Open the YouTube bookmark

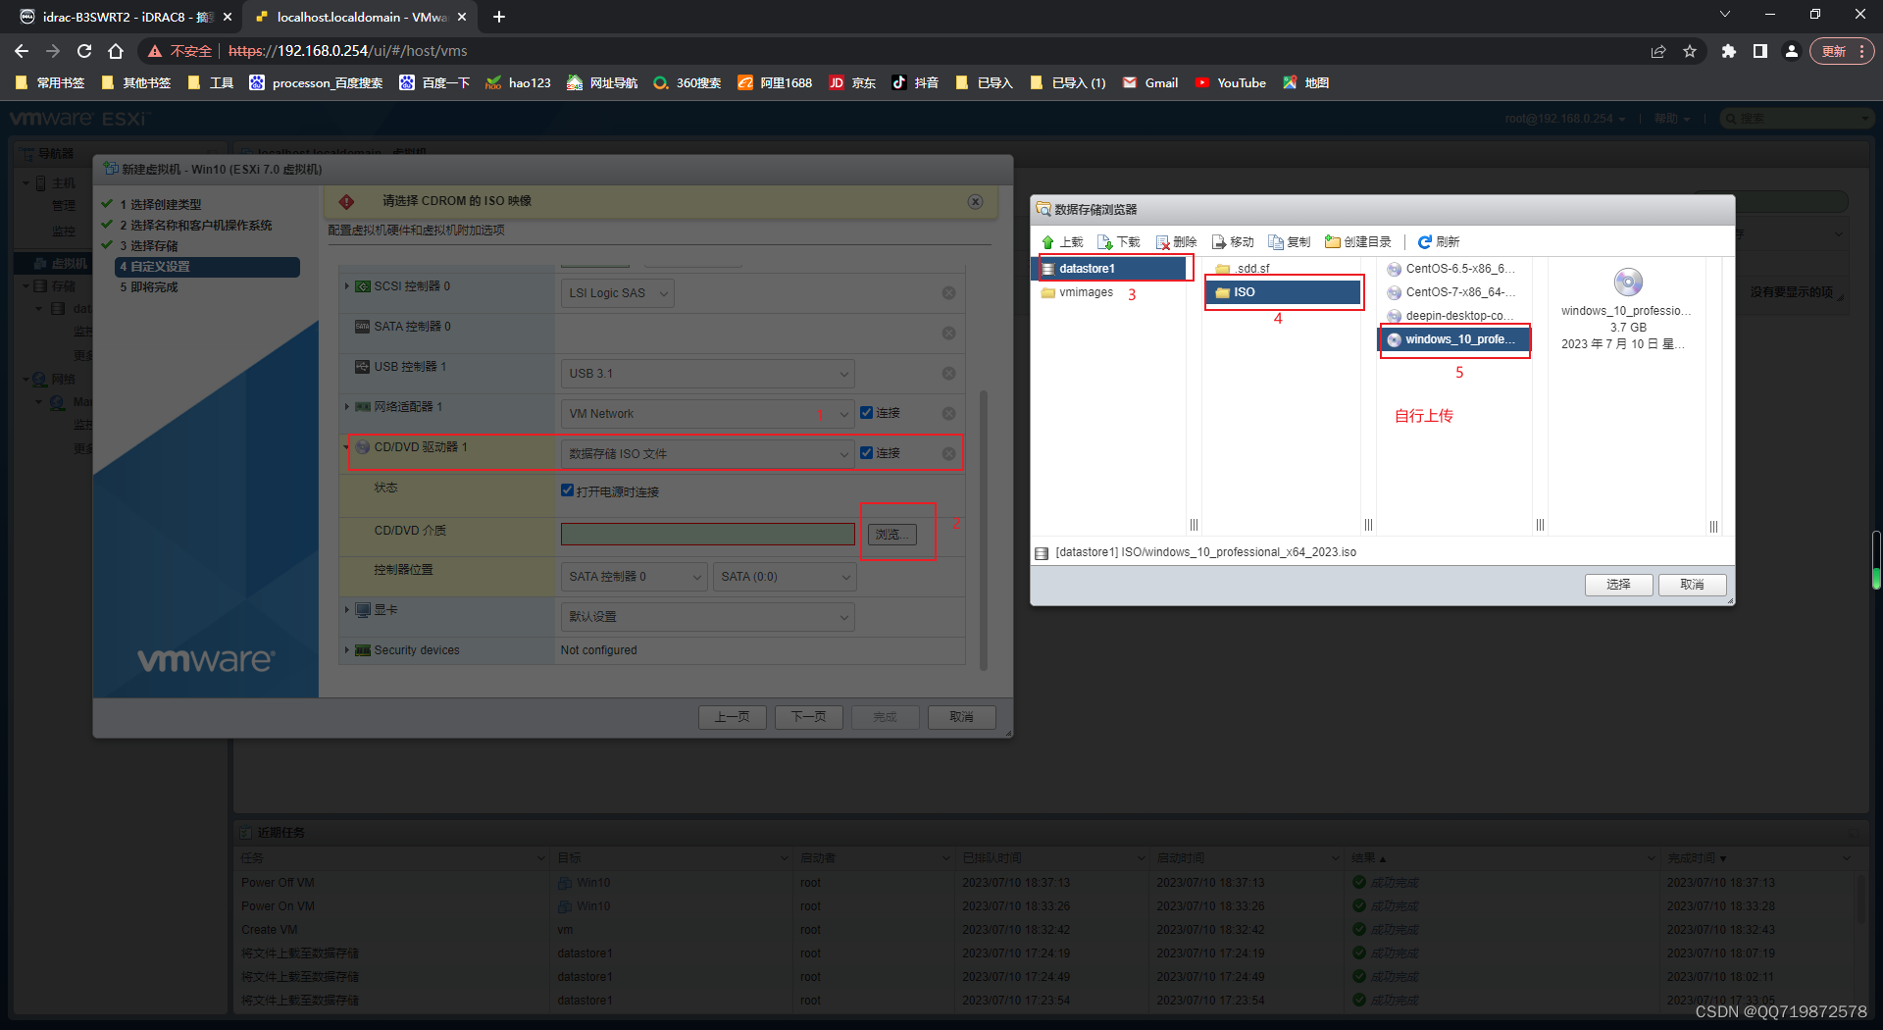point(1231,83)
